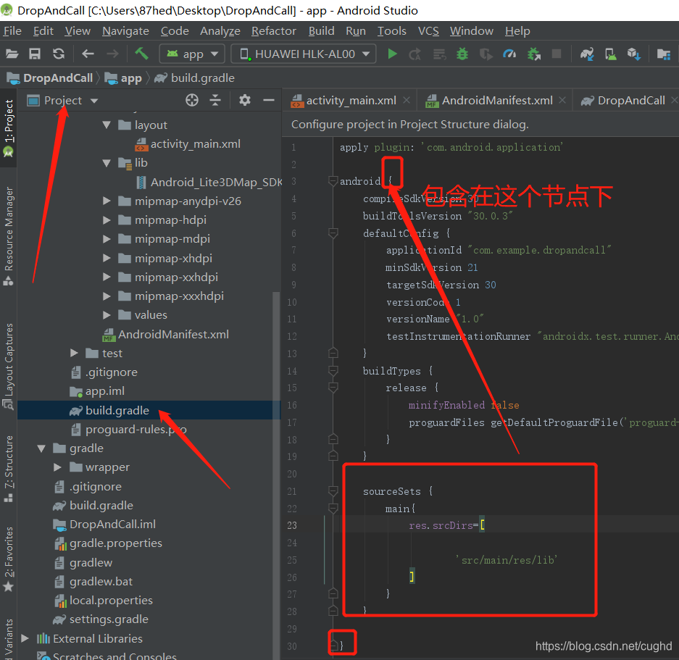The height and width of the screenshot is (660, 679).
Task: Toggle the 7: Structure tool window
Action: [x=9, y=469]
